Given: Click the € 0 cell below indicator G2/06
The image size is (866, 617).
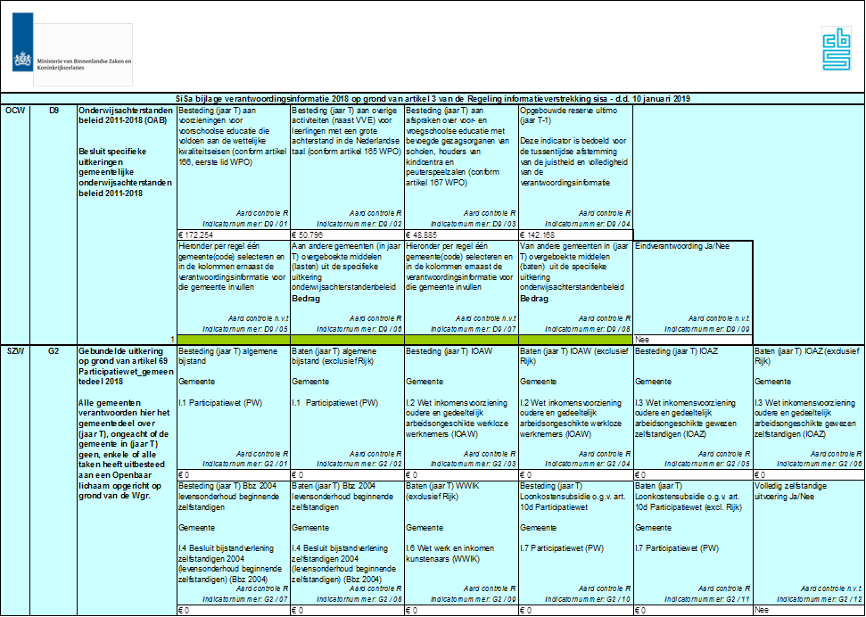Looking at the screenshot, I should click(x=808, y=475).
